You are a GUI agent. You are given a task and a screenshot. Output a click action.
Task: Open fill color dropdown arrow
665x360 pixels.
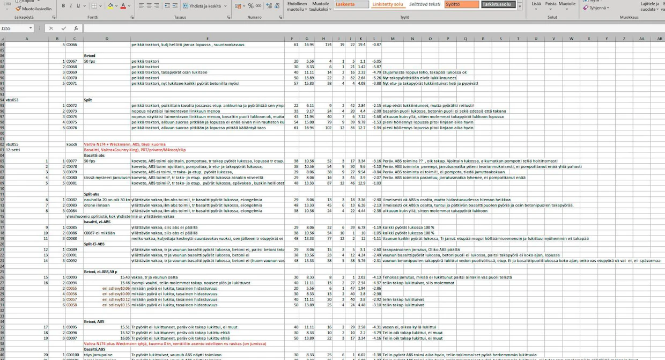point(116,6)
